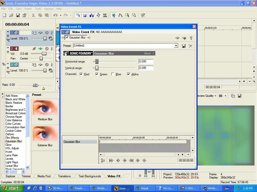This screenshot has width=257, height=192.
Task: Open the Undo history dropdown arrow
Action: 60,15
